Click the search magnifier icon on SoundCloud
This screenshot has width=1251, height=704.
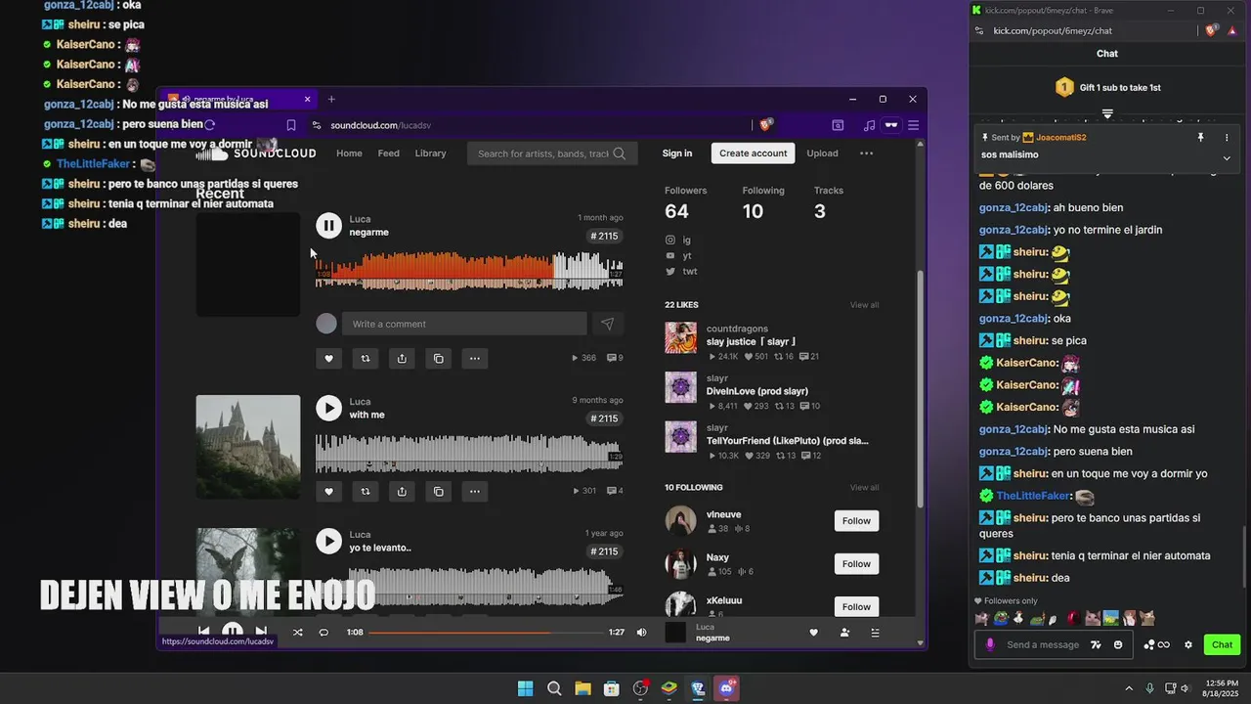[x=620, y=154]
